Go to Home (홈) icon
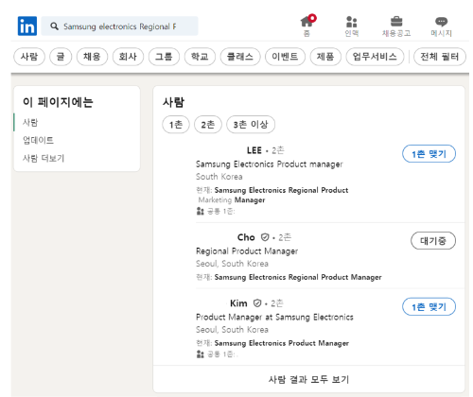473x397 pixels. click(x=307, y=22)
